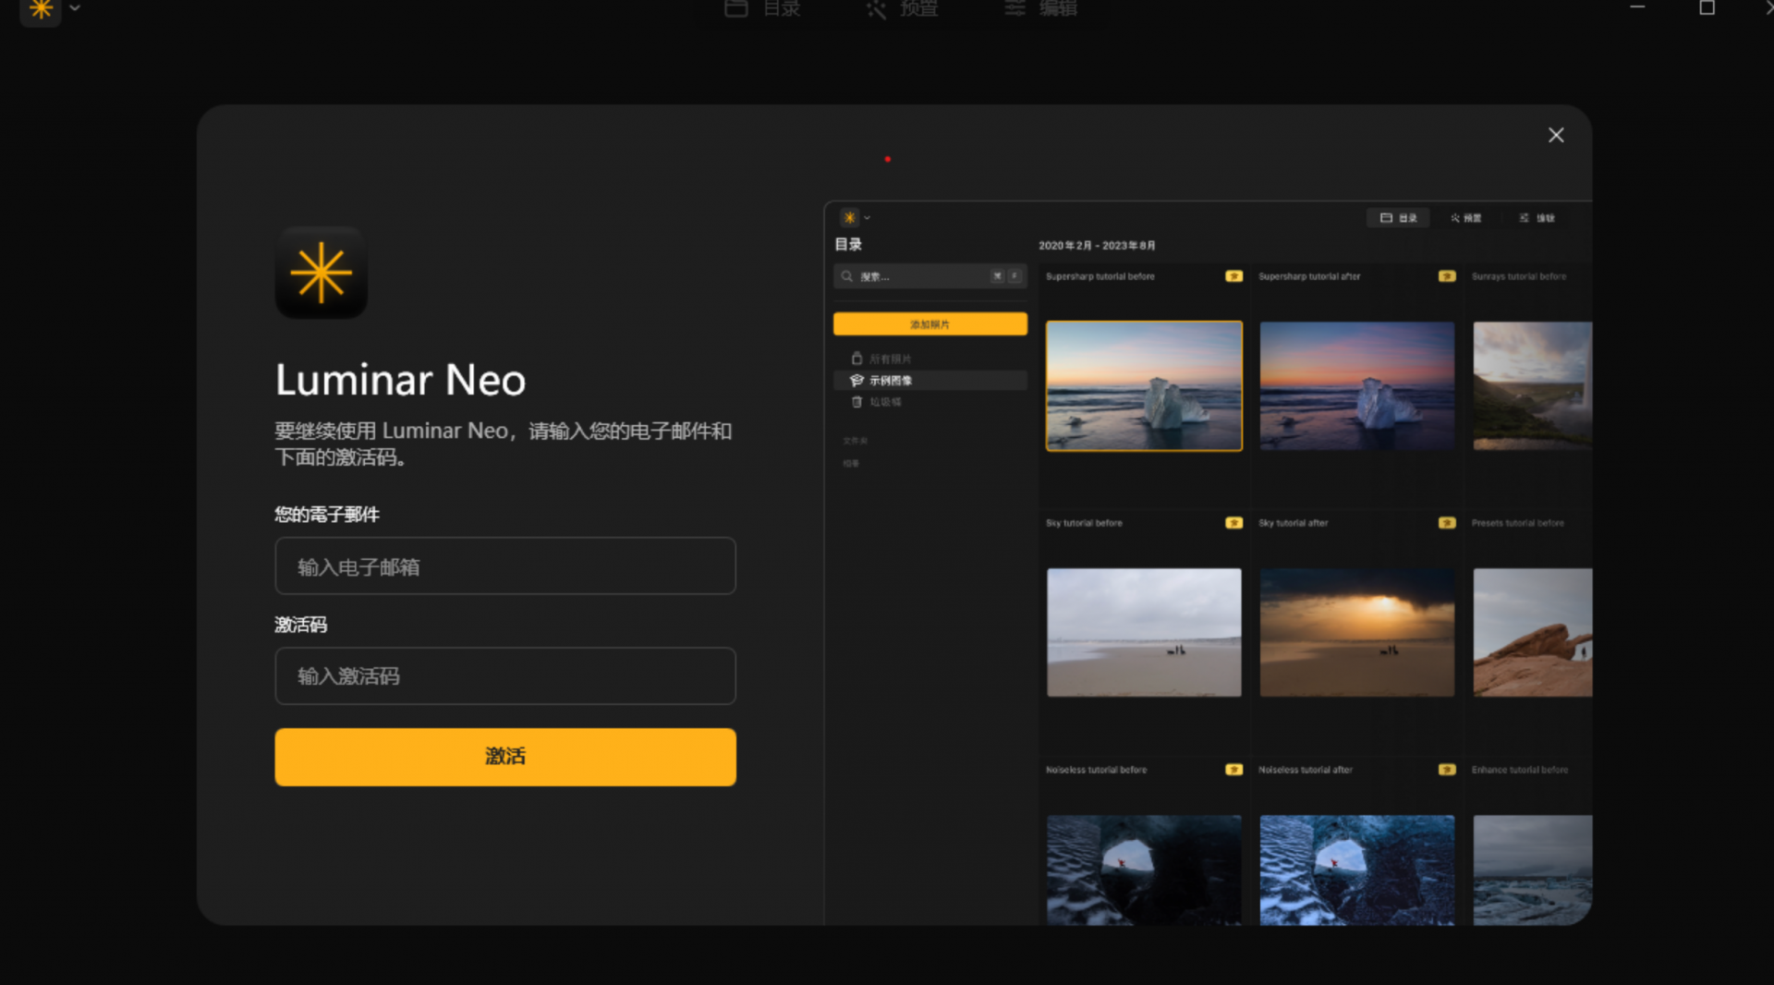Click the Luminar Neo heading text
Image resolution: width=1774 pixels, height=985 pixels.
coord(400,381)
